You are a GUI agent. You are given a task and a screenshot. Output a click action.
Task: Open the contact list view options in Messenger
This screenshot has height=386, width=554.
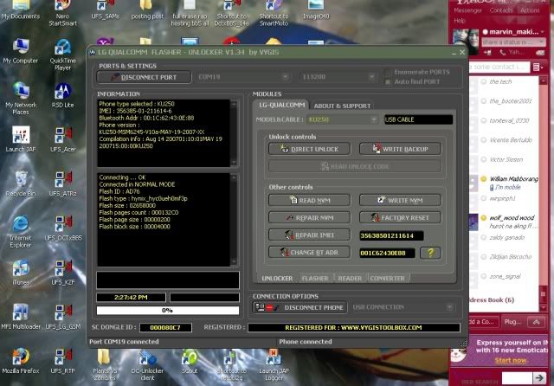(x=538, y=67)
